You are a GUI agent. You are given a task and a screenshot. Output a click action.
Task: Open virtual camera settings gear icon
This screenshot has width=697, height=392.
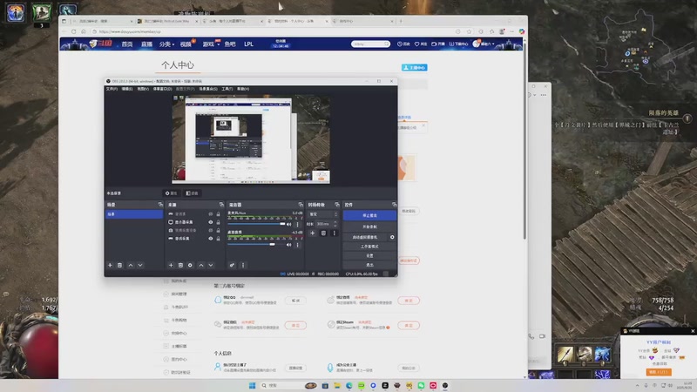[x=392, y=237]
